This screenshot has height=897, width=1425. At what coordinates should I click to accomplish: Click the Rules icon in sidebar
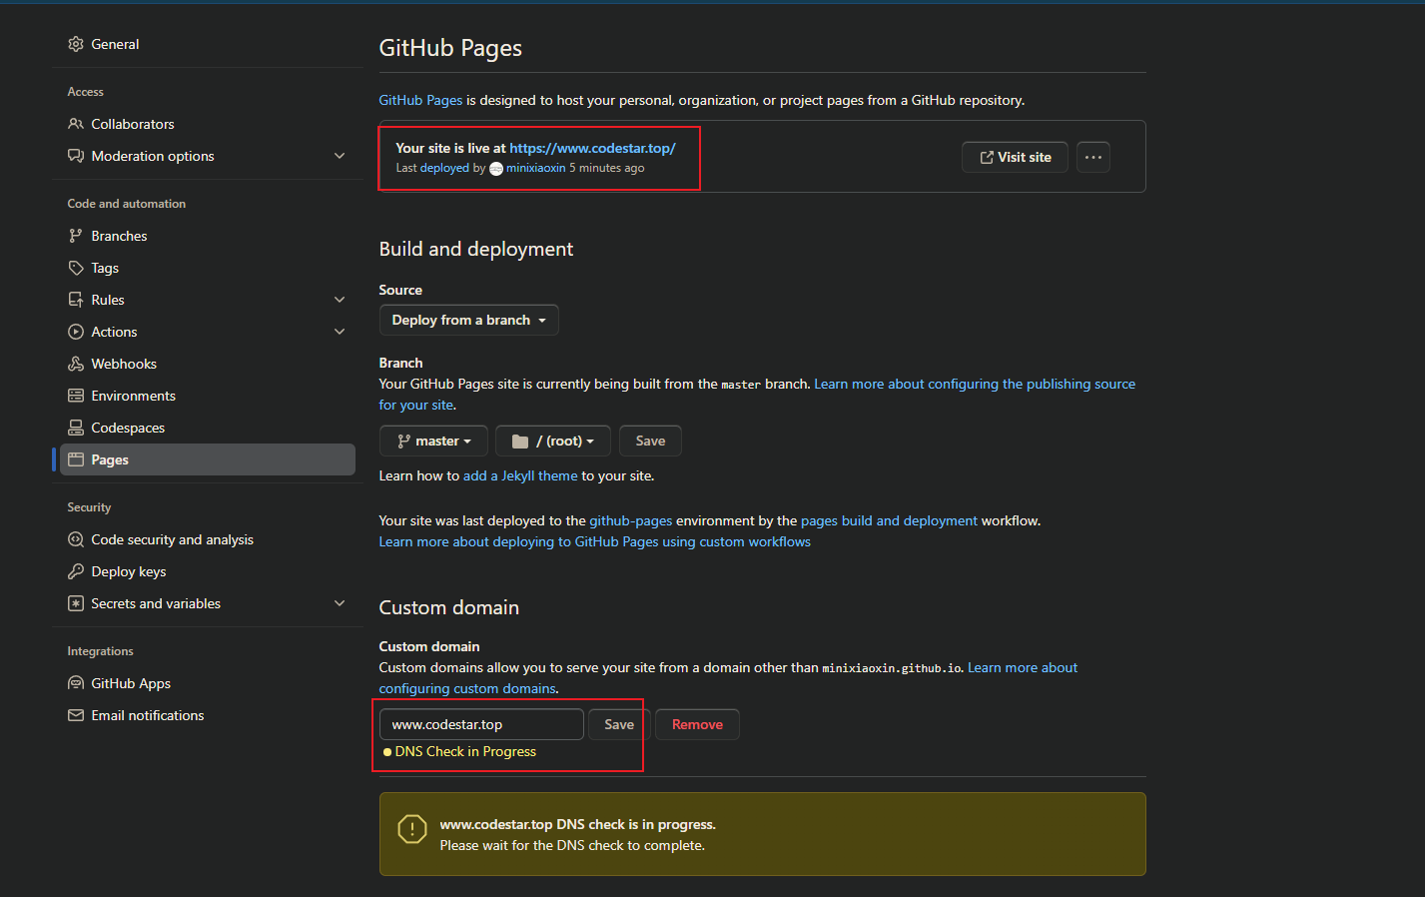[x=76, y=300]
